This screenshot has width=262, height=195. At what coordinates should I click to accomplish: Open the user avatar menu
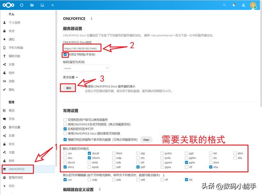pos(253,5)
